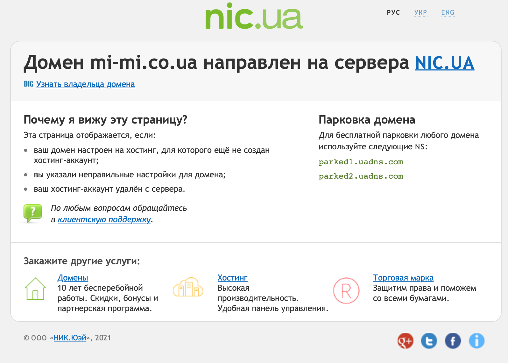Screen dimensions: 508x363
Task: Open the 'Хостинг' service link
Action: tap(232, 278)
